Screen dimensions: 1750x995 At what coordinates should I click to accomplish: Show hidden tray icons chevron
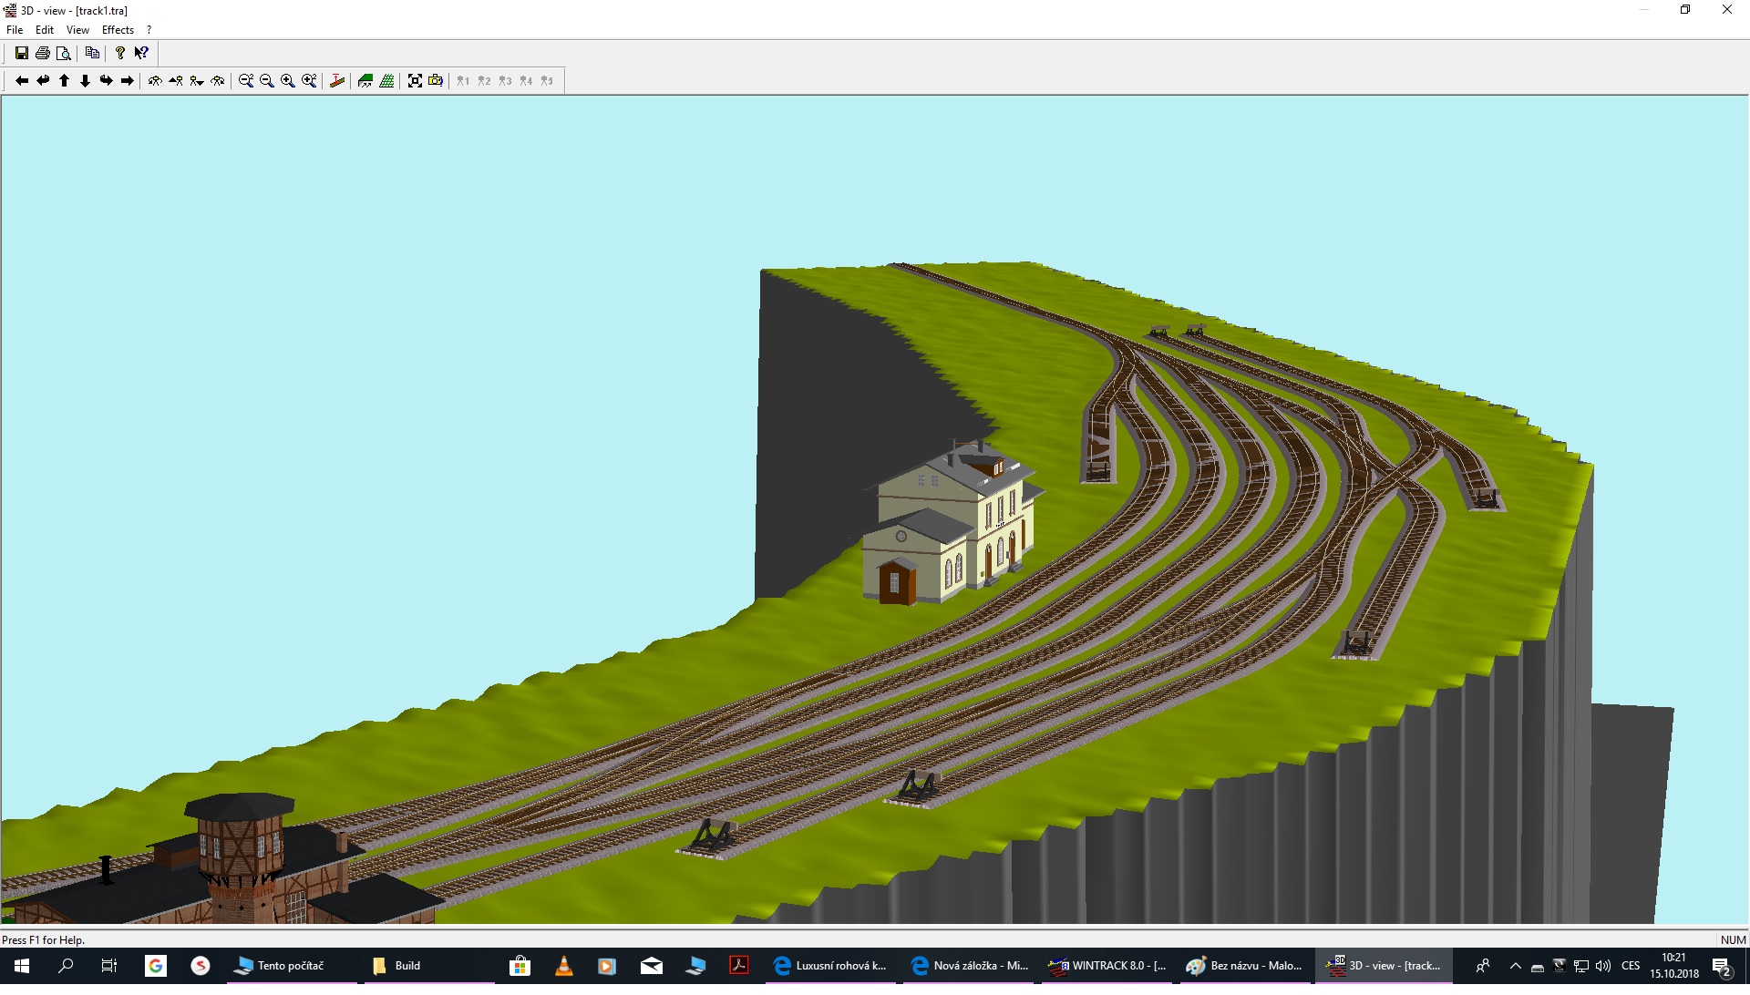[x=1515, y=966]
